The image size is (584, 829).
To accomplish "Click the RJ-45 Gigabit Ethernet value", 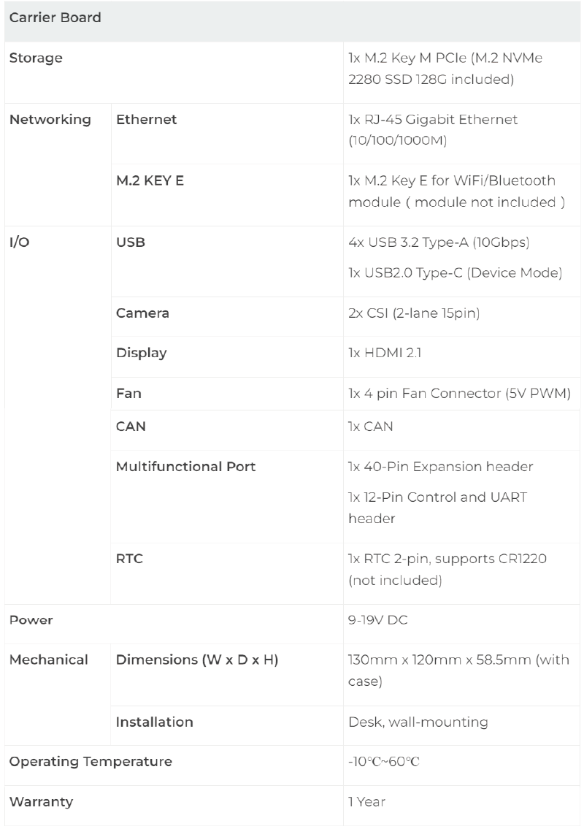I will (x=434, y=129).
